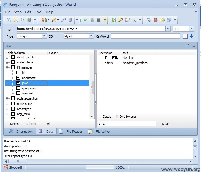Click the paint palette toolbar icon

coord(54,20)
